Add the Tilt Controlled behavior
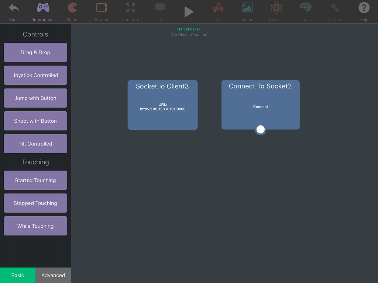378x283 pixels. [35, 144]
